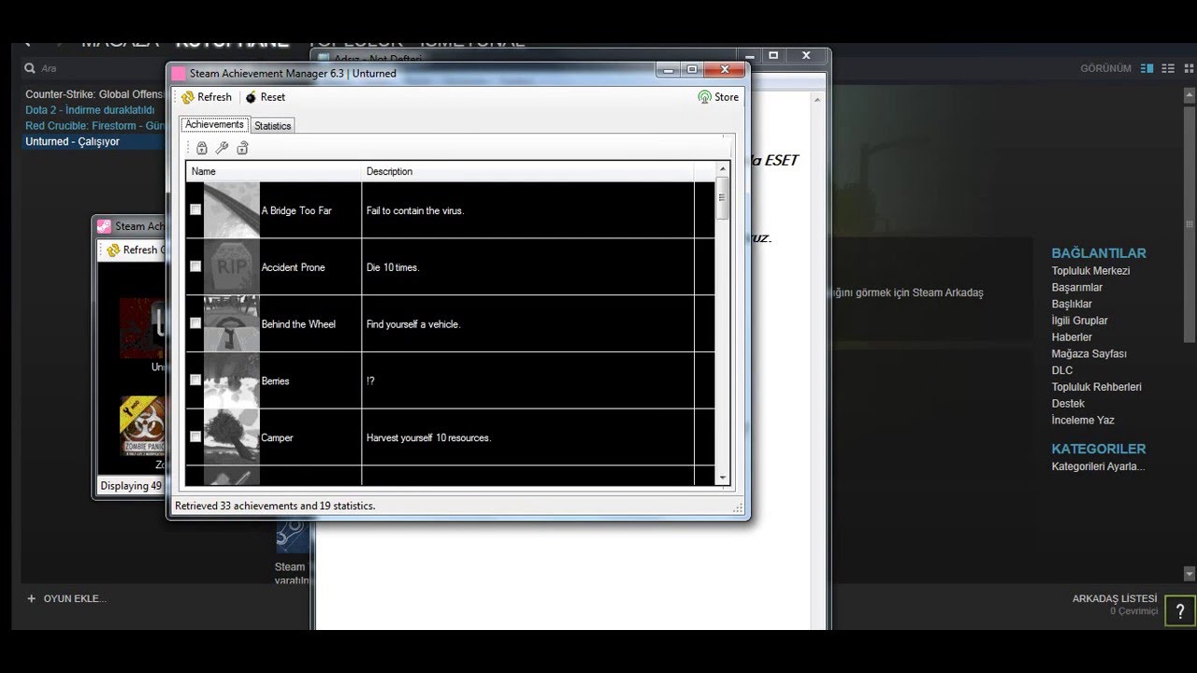The width and height of the screenshot is (1197, 673).
Task: Select Red Crucible: Firestorm in library
Action: point(94,126)
